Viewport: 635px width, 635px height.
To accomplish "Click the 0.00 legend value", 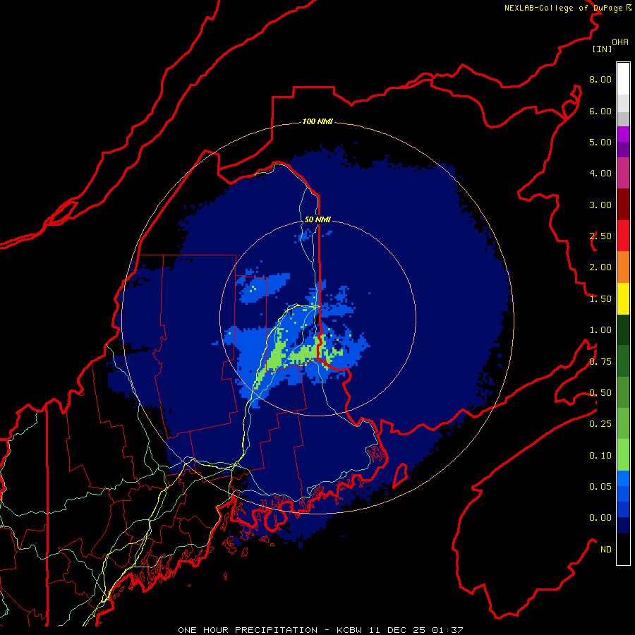I will tap(600, 518).
